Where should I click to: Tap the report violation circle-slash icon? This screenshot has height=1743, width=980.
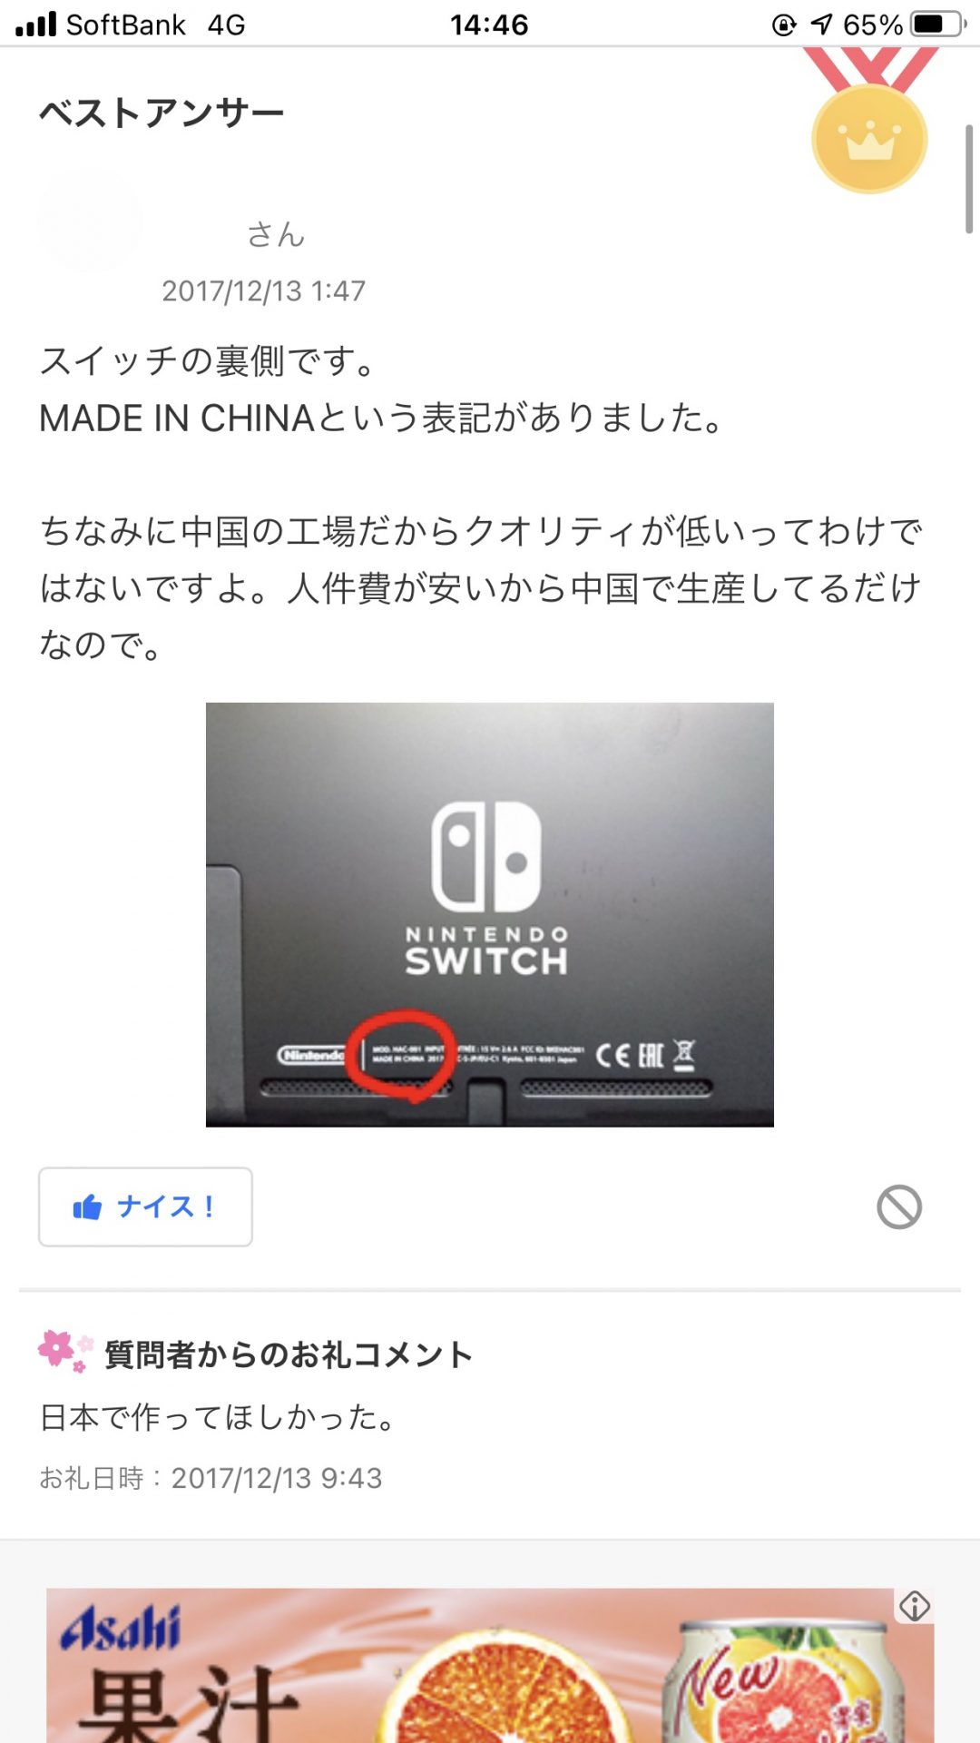899,1207
